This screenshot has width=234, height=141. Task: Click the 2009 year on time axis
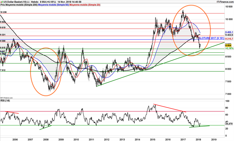[61, 140]
